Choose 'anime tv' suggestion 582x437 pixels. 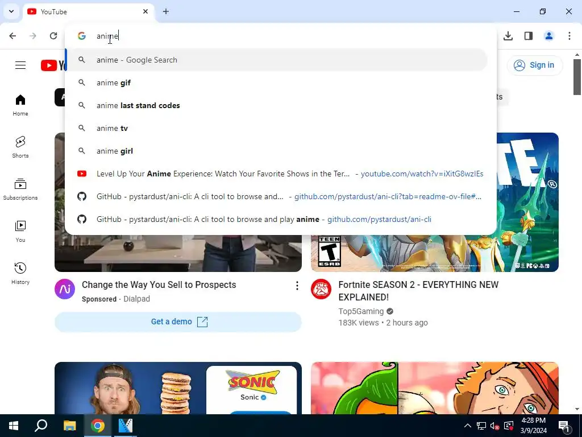[x=276, y=128]
